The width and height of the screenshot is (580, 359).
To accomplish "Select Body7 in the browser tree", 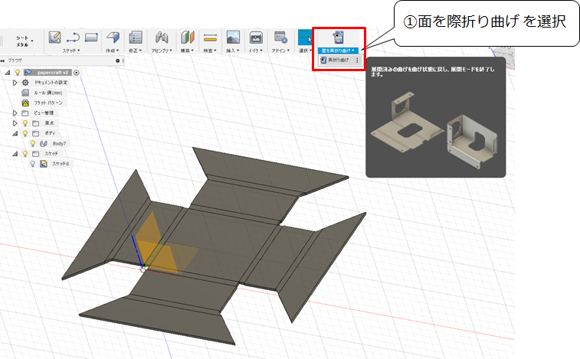I will 59,143.
